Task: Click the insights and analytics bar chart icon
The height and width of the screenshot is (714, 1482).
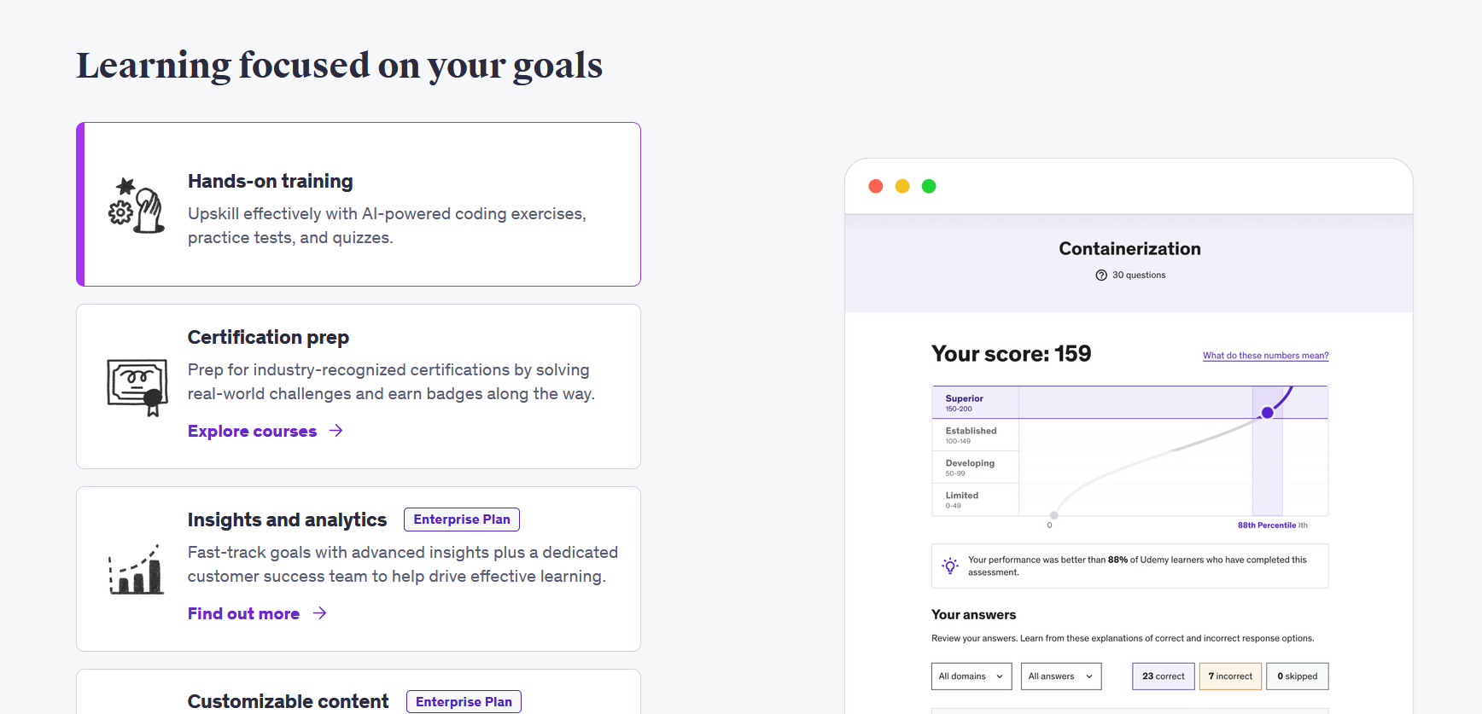Action: [x=136, y=569]
